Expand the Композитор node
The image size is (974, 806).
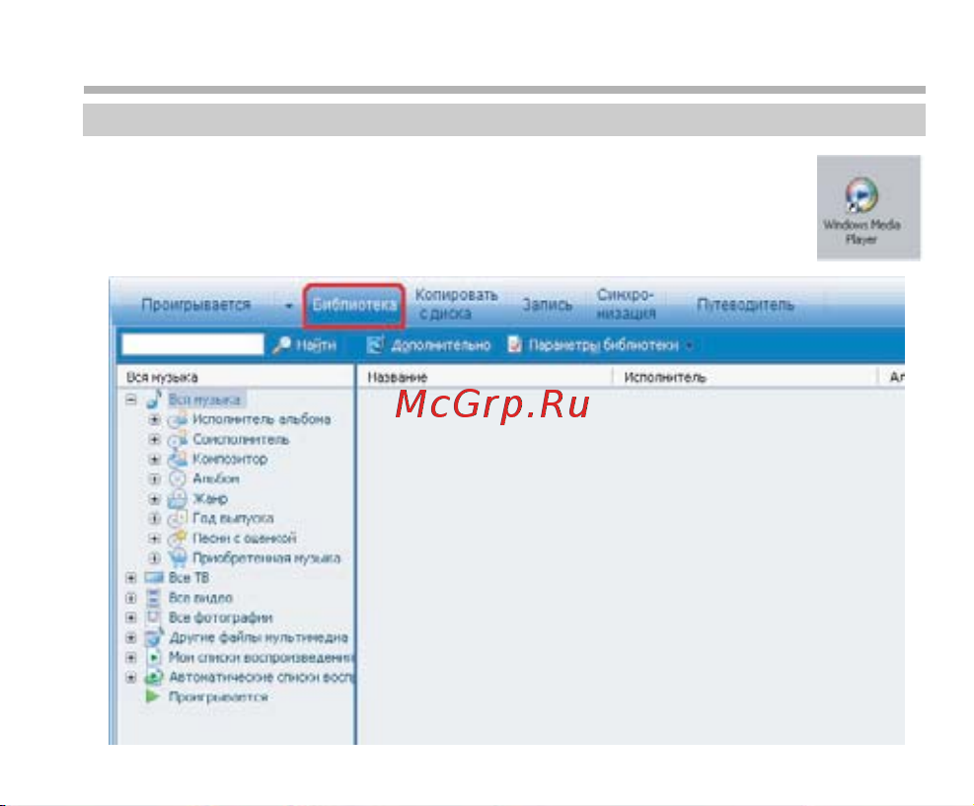(155, 460)
